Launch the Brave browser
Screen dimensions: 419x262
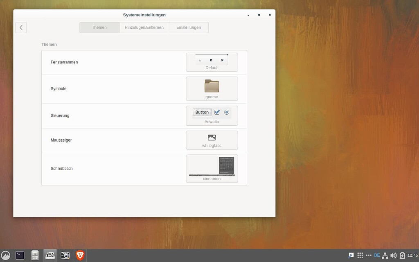pyautogui.click(x=80, y=255)
